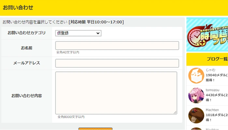Click the 対応時間 平日10:00～17:00 notice

pos(96,22)
